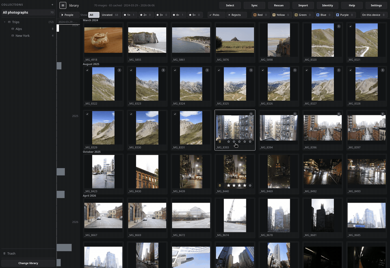Image resolution: width=390 pixels, height=268 pixels.
Task: Filter by Purple color label
Action: tap(345, 15)
